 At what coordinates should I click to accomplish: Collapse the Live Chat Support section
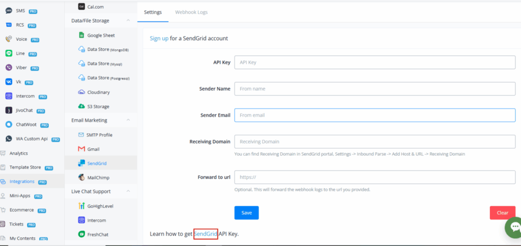[x=128, y=191]
